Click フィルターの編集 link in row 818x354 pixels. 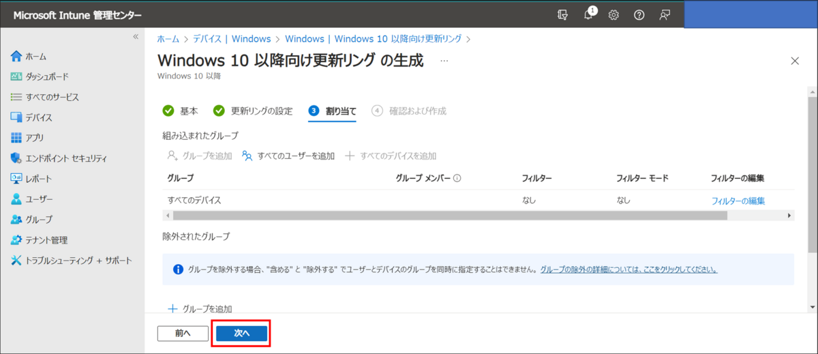click(738, 201)
